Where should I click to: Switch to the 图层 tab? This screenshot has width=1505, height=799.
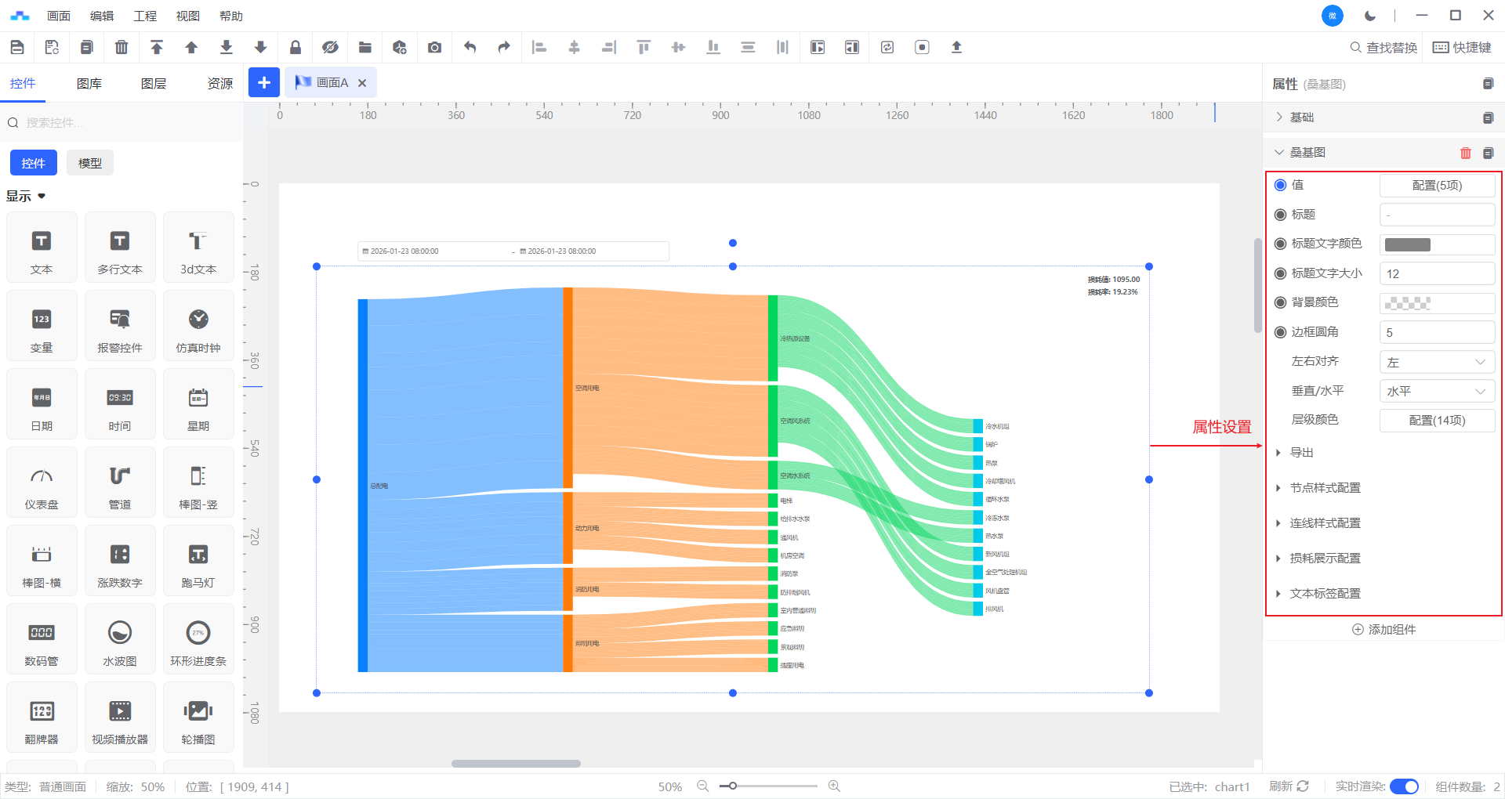click(x=154, y=84)
